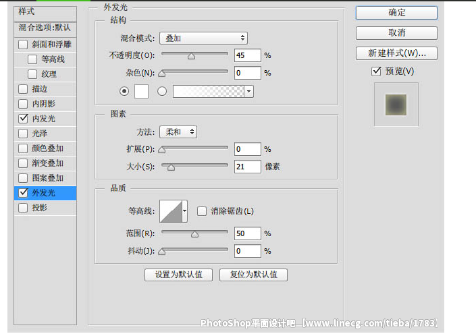The image size is (476, 336).
Task: Click the style preview thumbnail
Action: pos(396,104)
